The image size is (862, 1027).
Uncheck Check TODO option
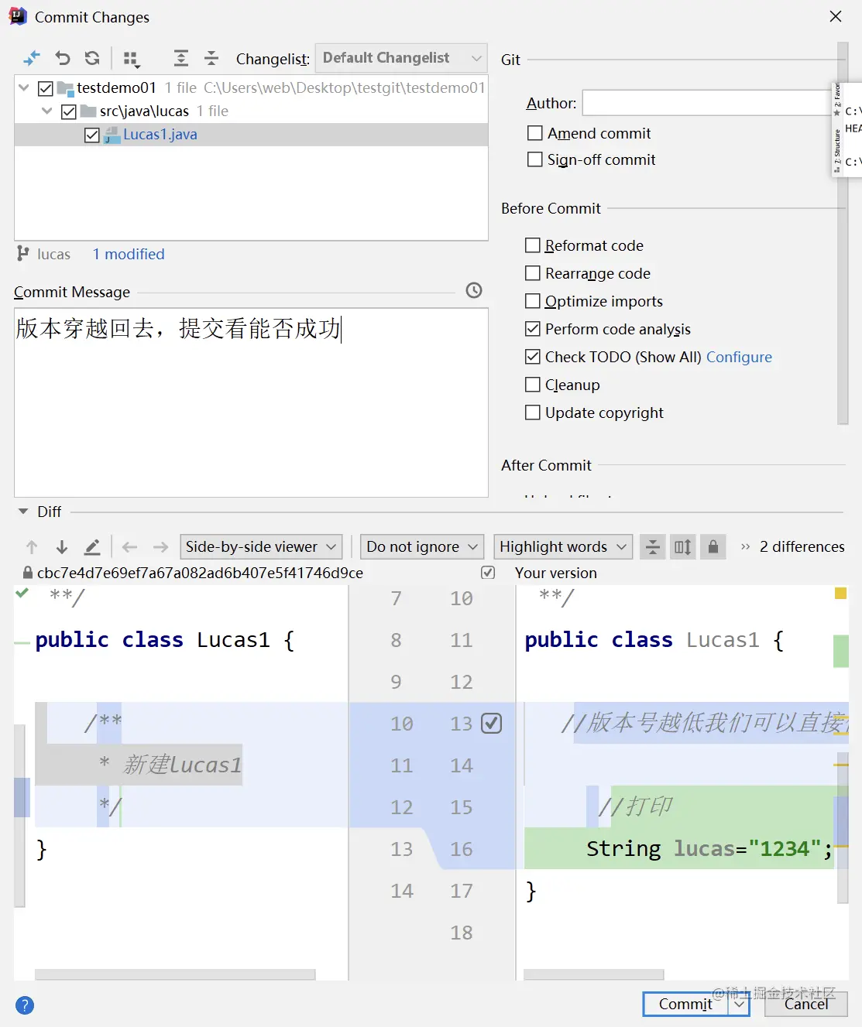tap(532, 357)
